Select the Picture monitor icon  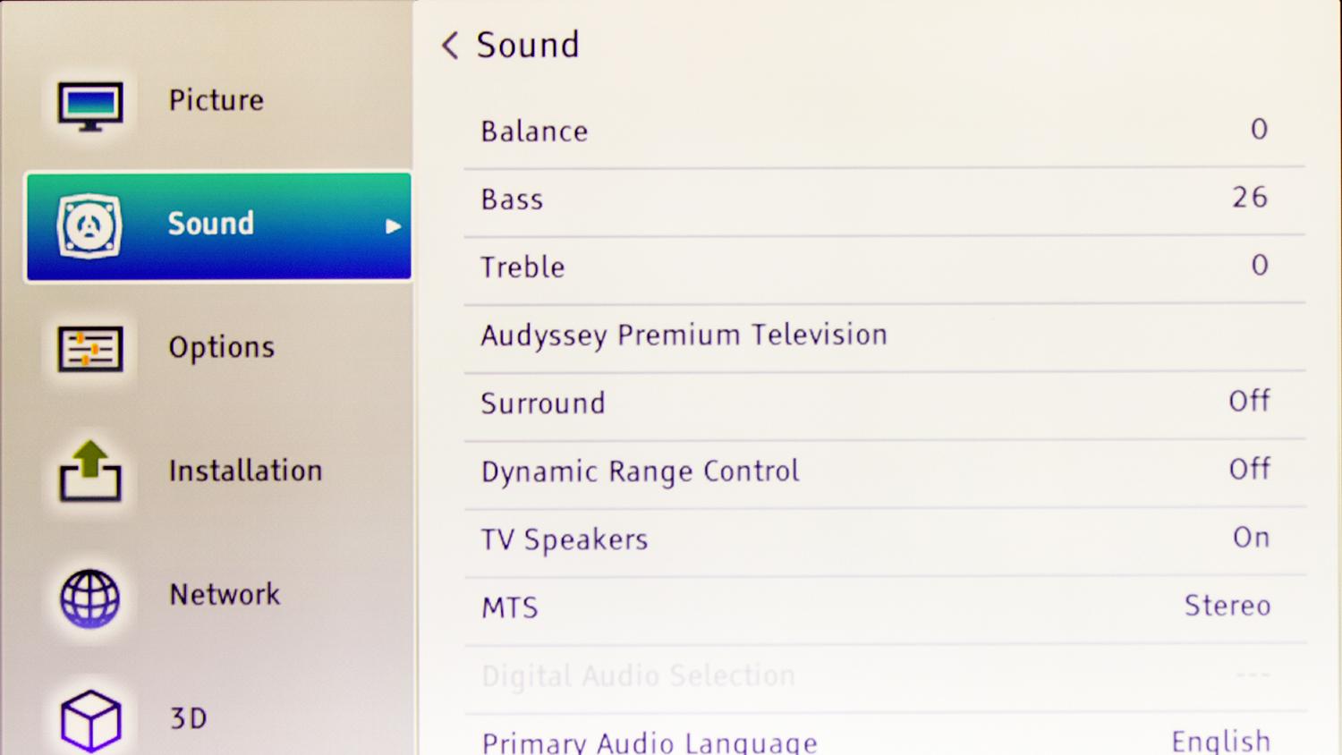tap(90, 106)
